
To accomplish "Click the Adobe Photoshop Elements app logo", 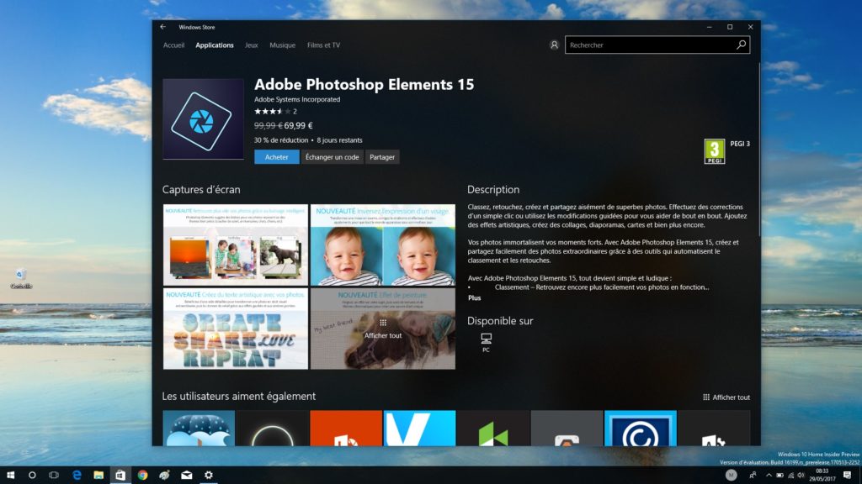I will tap(204, 119).
